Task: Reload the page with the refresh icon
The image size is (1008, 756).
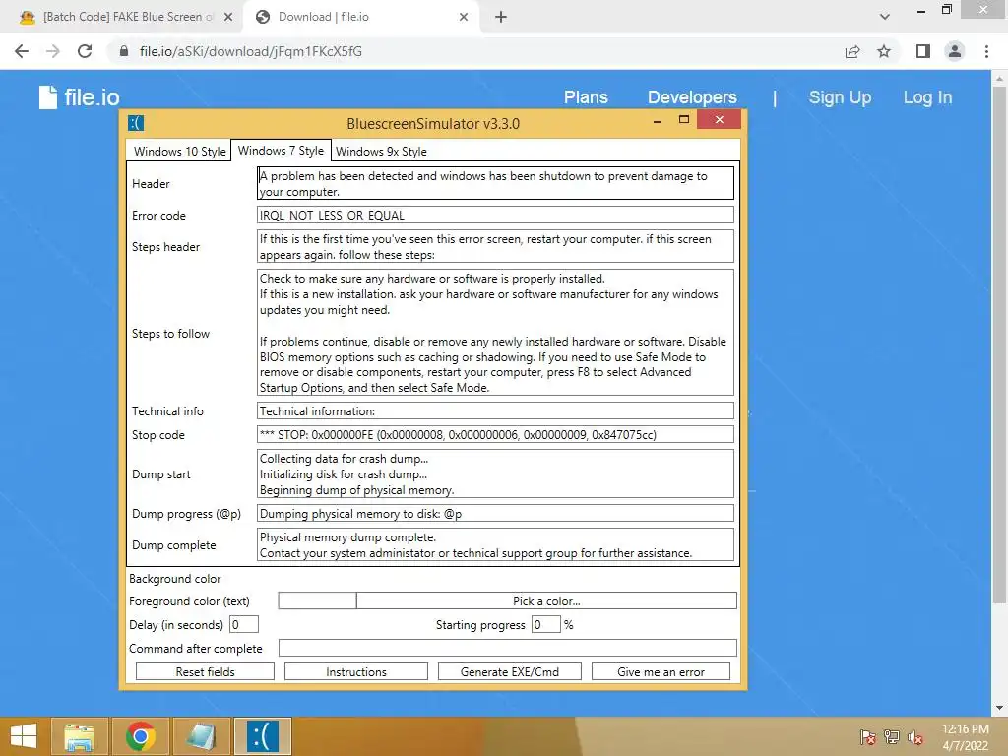Action: (x=85, y=51)
